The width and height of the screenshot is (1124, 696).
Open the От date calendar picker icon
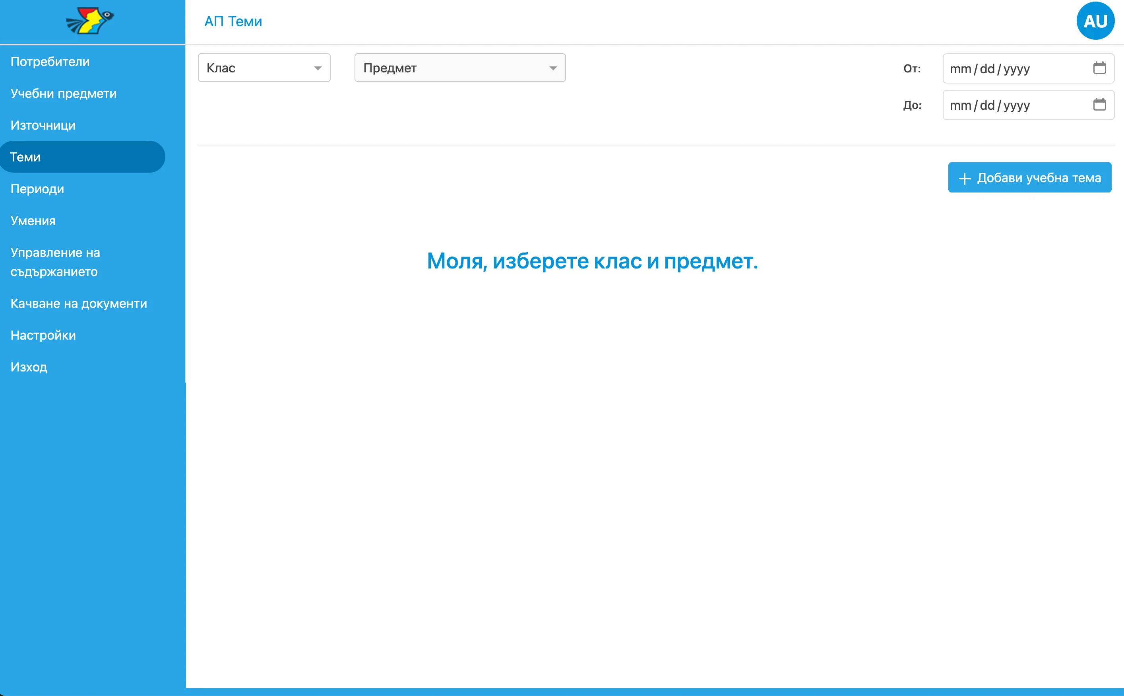click(x=1100, y=68)
